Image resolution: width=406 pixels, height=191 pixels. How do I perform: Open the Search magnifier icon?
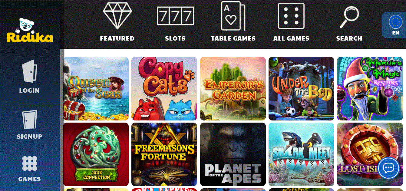(x=349, y=17)
